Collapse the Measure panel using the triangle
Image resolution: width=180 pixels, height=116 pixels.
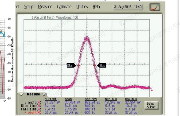pyautogui.click(x=21, y=94)
